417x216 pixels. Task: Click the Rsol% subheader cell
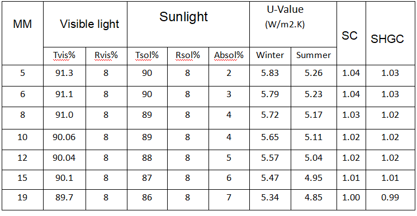(x=188, y=56)
